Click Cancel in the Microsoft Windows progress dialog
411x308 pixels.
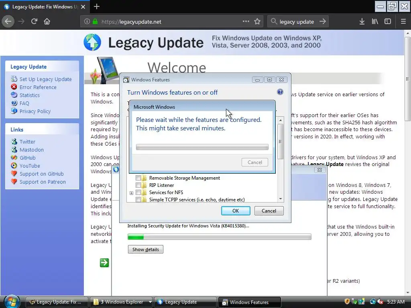click(255, 162)
